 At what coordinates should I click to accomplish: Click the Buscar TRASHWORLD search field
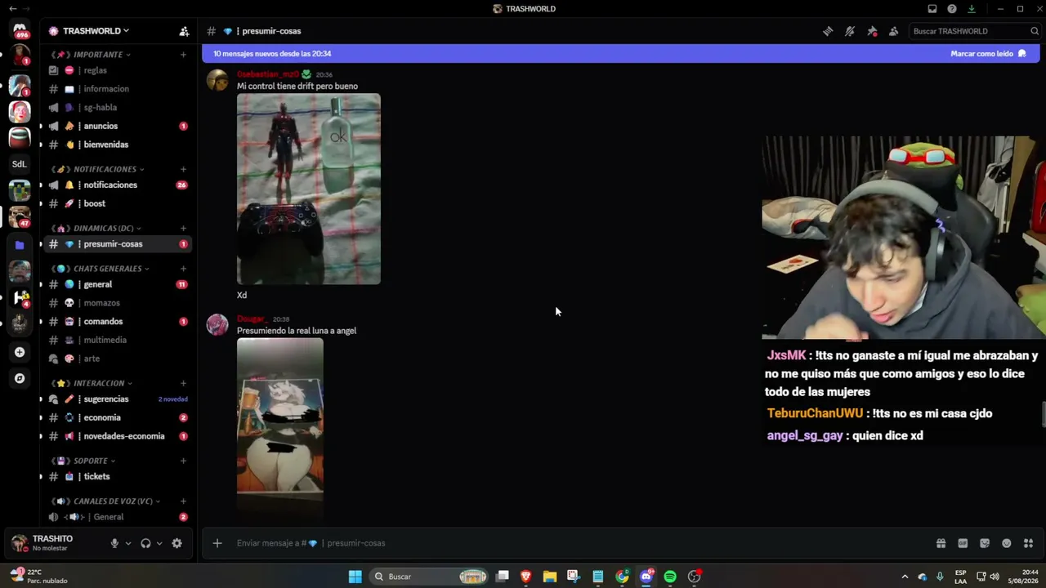pos(975,31)
